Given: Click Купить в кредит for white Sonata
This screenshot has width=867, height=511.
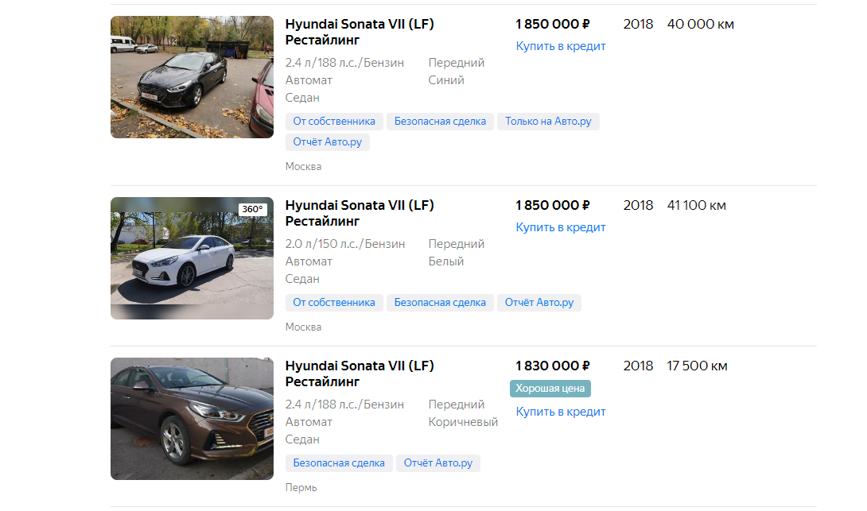Looking at the screenshot, I should point(561,227).
